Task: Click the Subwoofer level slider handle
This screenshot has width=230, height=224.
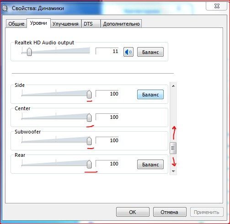Action: 89,141
